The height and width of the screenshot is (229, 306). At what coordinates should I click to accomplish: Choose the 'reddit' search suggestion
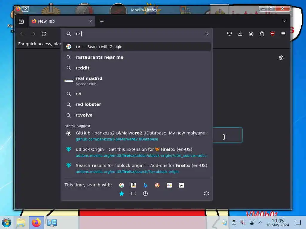[x=137, y=68]
